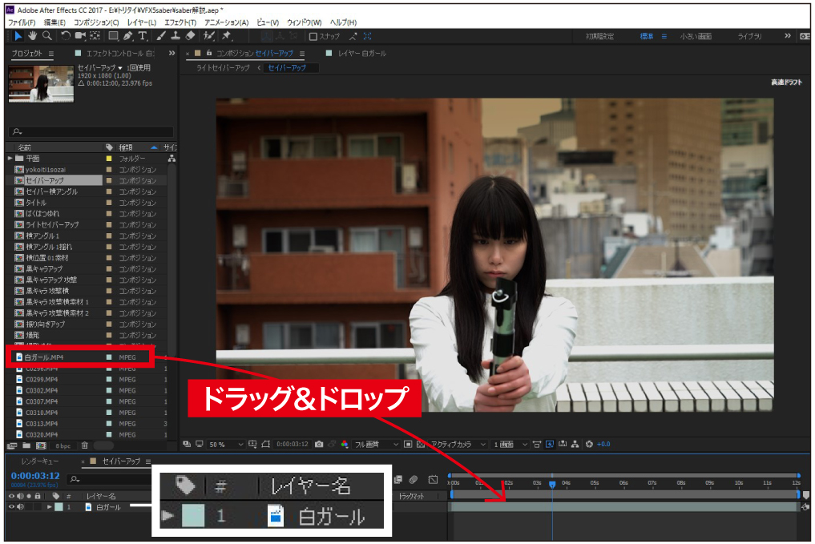The height and width of the screenshot is (544, 815).
Task: Click the timeline search field
Action: pos(110,479)
